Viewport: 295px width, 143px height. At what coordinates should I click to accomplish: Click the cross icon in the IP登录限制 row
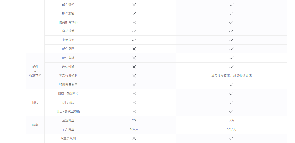click(134, 138)
